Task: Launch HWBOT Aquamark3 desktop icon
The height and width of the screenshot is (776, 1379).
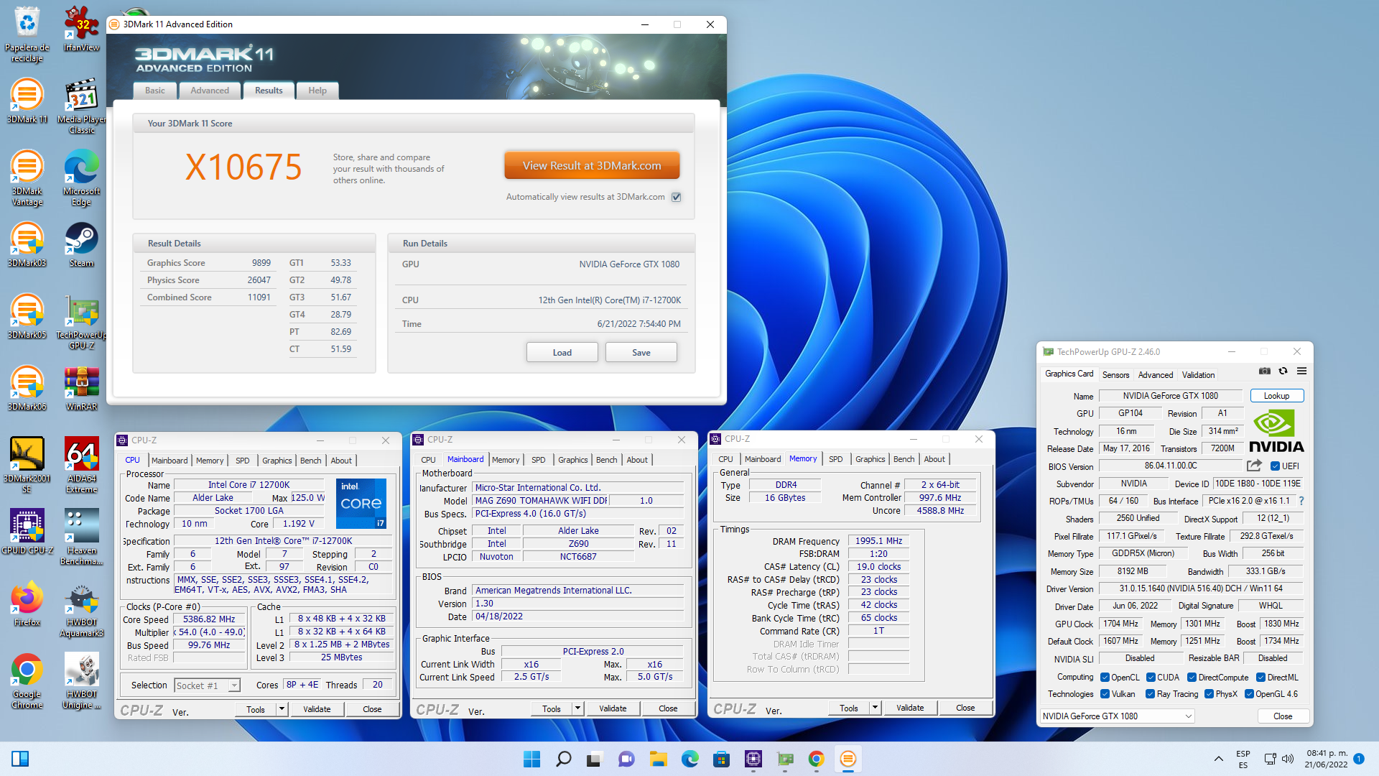Action: point(81,609)
